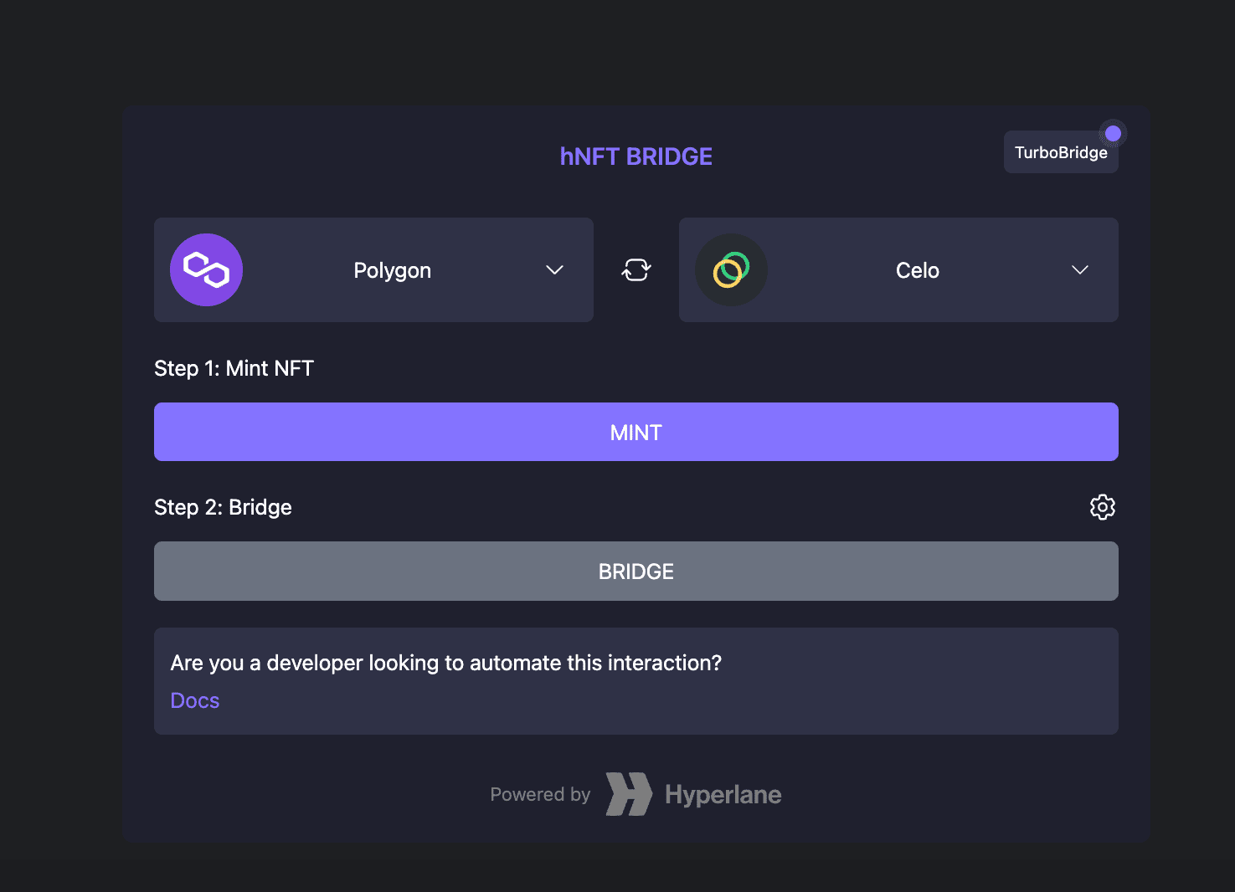
Task: Swap source and destination chains
Action: 636,269
